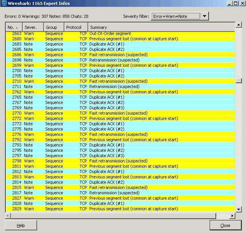Sort by the Sever. column header
The image size is (246, 233).
33,27
